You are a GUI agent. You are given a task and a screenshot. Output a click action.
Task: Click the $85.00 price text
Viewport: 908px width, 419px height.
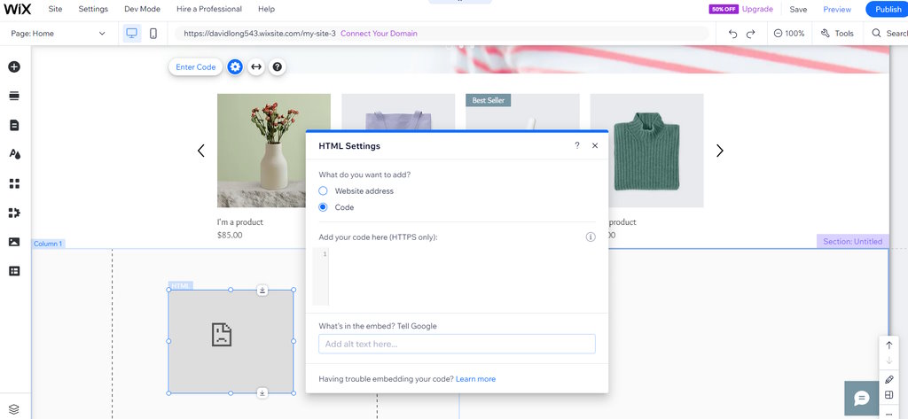[230, 235]
